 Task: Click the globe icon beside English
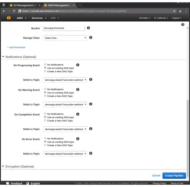(x=28, y=183)
